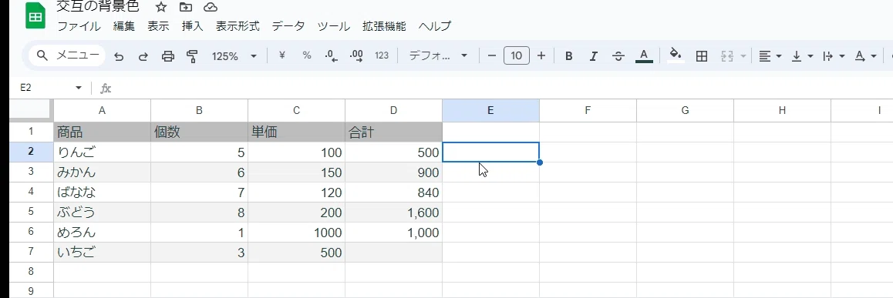The image size is (893, 298).
Task: Click the move to folder icon
Action: [186, 7]
